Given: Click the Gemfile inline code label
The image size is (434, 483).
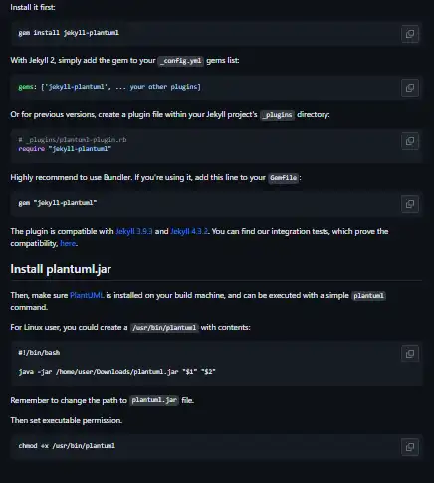Looking at the screenshot, I should click(283, 178).
